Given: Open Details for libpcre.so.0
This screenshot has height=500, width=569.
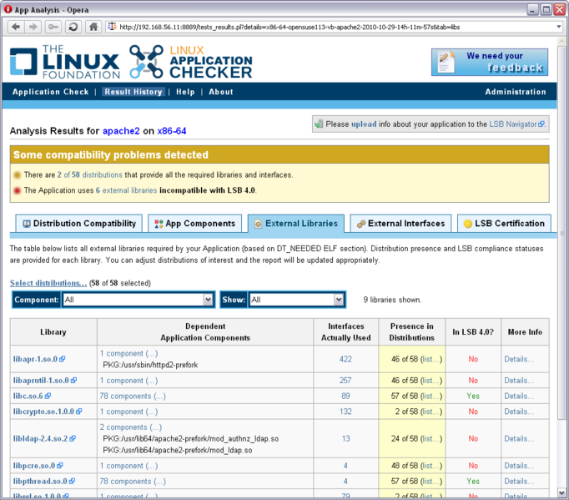Looking at the screenshot, I should click(519, 466).
